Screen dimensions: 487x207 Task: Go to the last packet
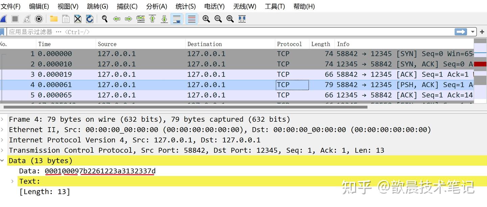tap(164, 19)
